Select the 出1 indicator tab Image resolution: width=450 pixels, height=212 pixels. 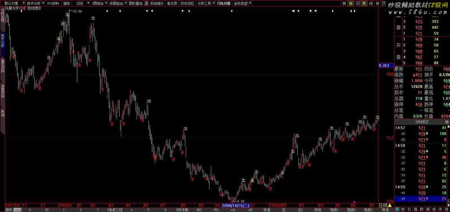click(301, 210)
